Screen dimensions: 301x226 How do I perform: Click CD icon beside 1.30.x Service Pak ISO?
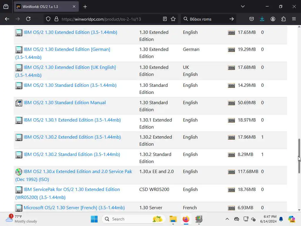(x=19, y=172)
